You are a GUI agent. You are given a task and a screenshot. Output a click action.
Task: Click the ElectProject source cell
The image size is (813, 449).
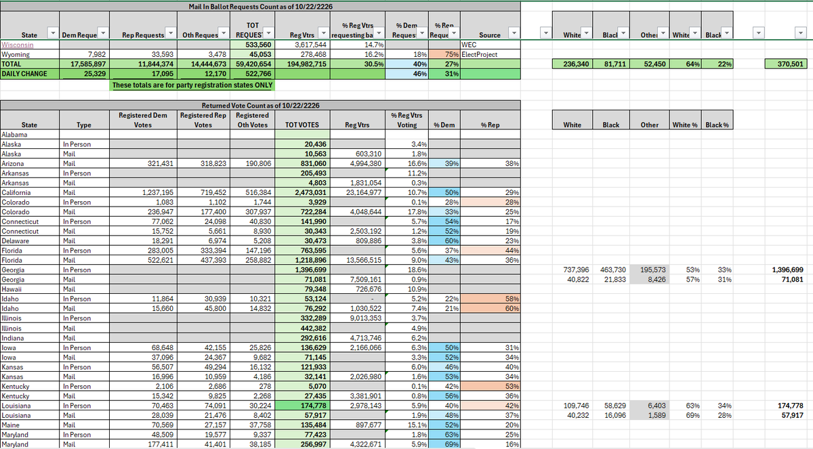tap(490, 55)
